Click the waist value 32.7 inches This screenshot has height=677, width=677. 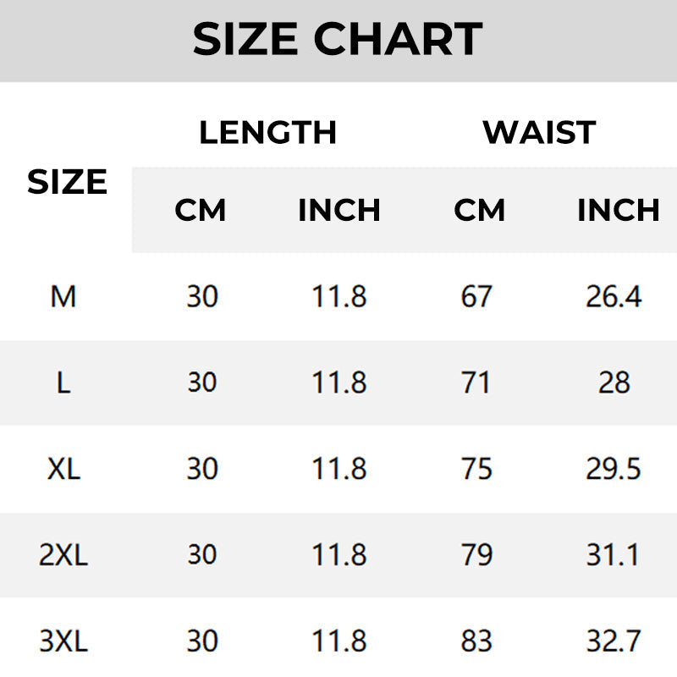coord(614,641)
